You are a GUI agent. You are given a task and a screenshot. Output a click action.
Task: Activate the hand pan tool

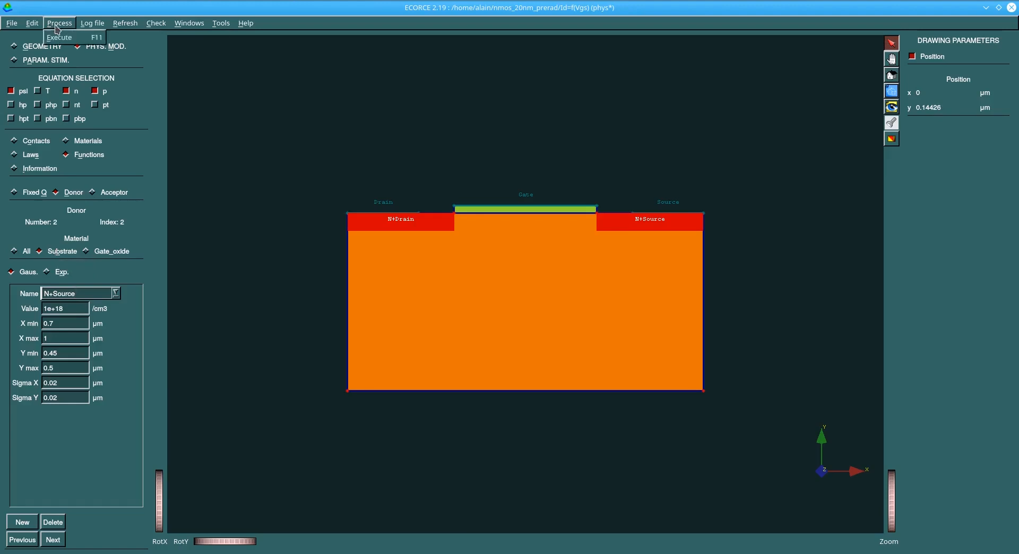[x=891, y=59]
